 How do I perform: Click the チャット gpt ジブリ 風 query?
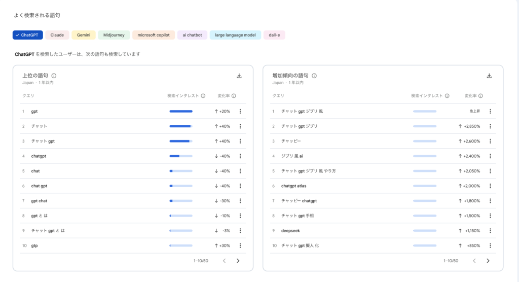pyautogui.click(x=302, y=112)
